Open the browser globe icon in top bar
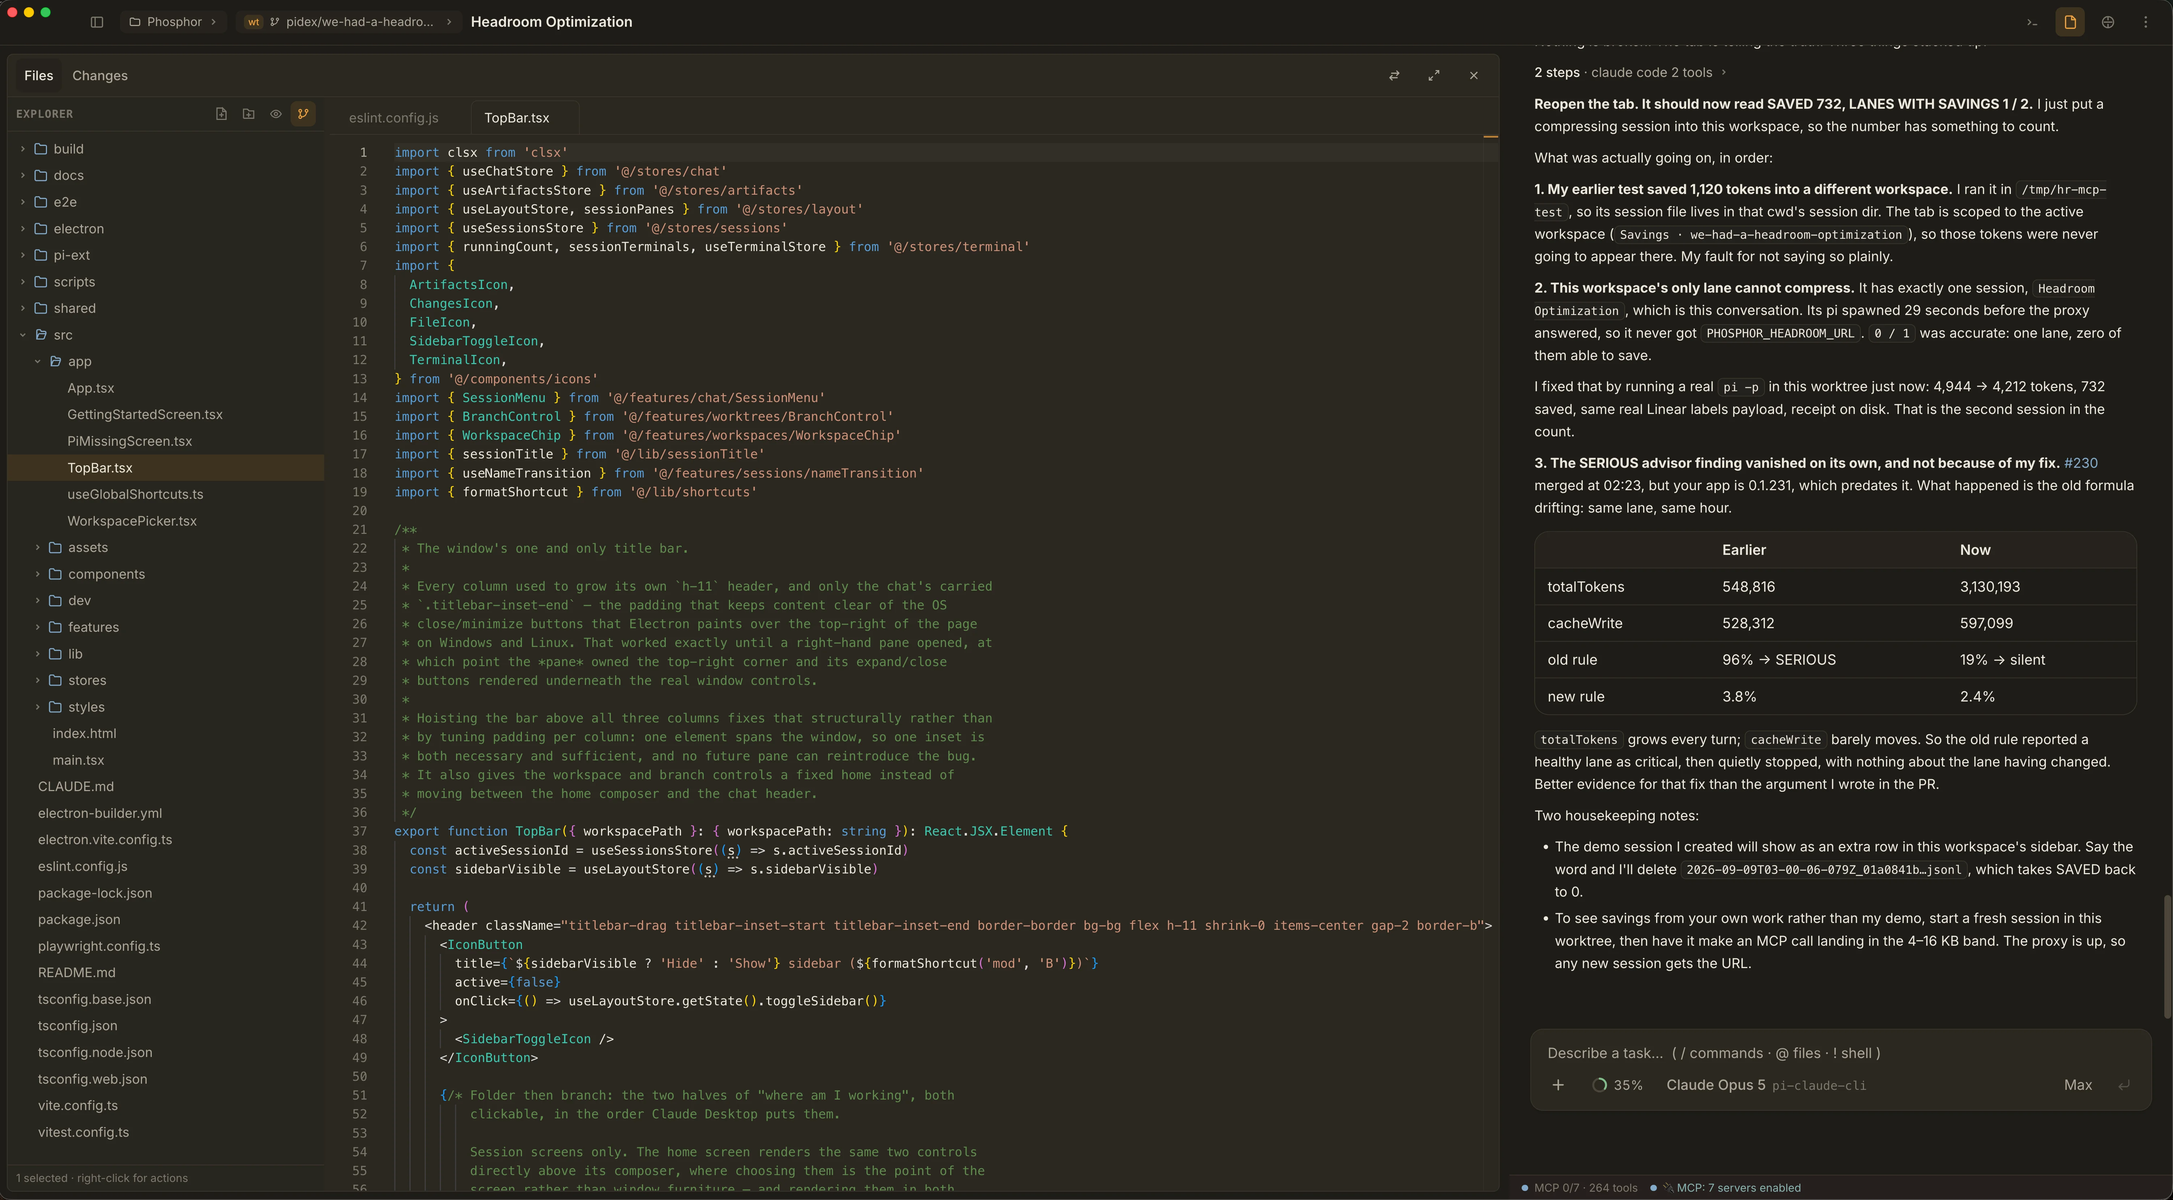2173x1200 pixels. 2108,22
